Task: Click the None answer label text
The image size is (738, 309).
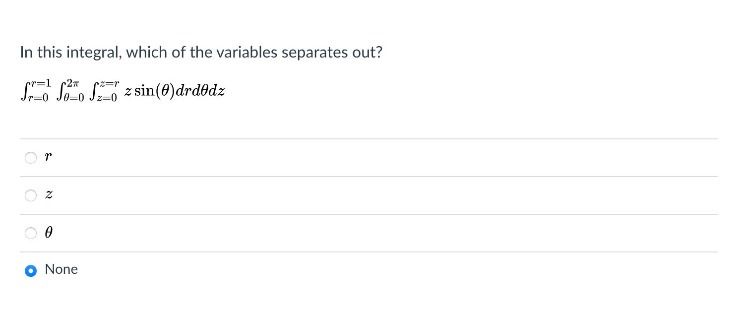Action: tap(61, 269)
